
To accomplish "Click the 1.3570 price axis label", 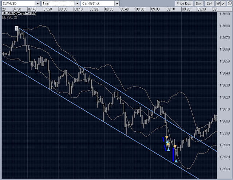I will point(225,157).
